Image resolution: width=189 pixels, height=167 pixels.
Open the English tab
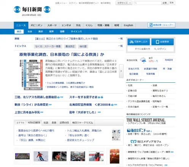point(129,25)
